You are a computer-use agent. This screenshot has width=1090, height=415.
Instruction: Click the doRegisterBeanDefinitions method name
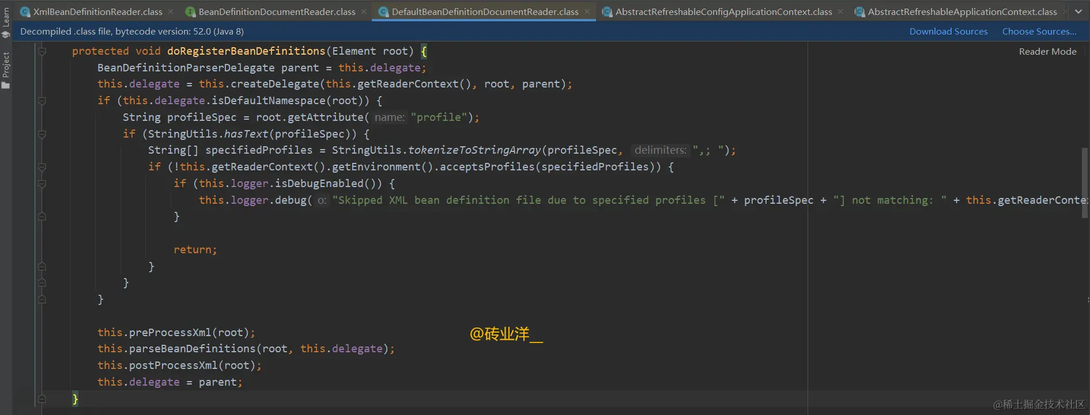246,51
